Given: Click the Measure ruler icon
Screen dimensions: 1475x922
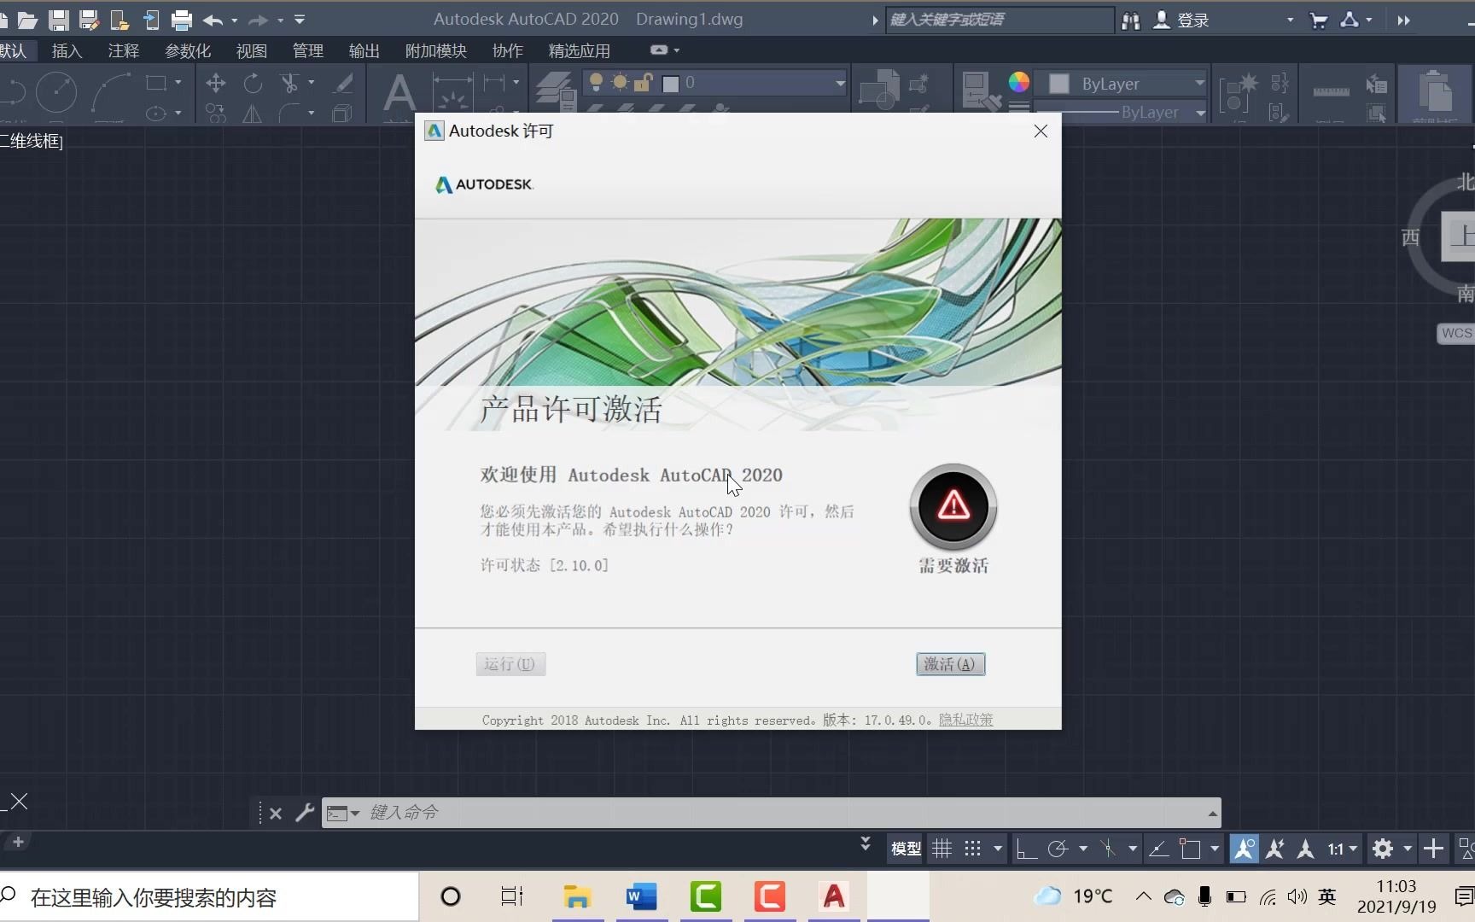Looking at the screenshot, I should click(1331, 91).
